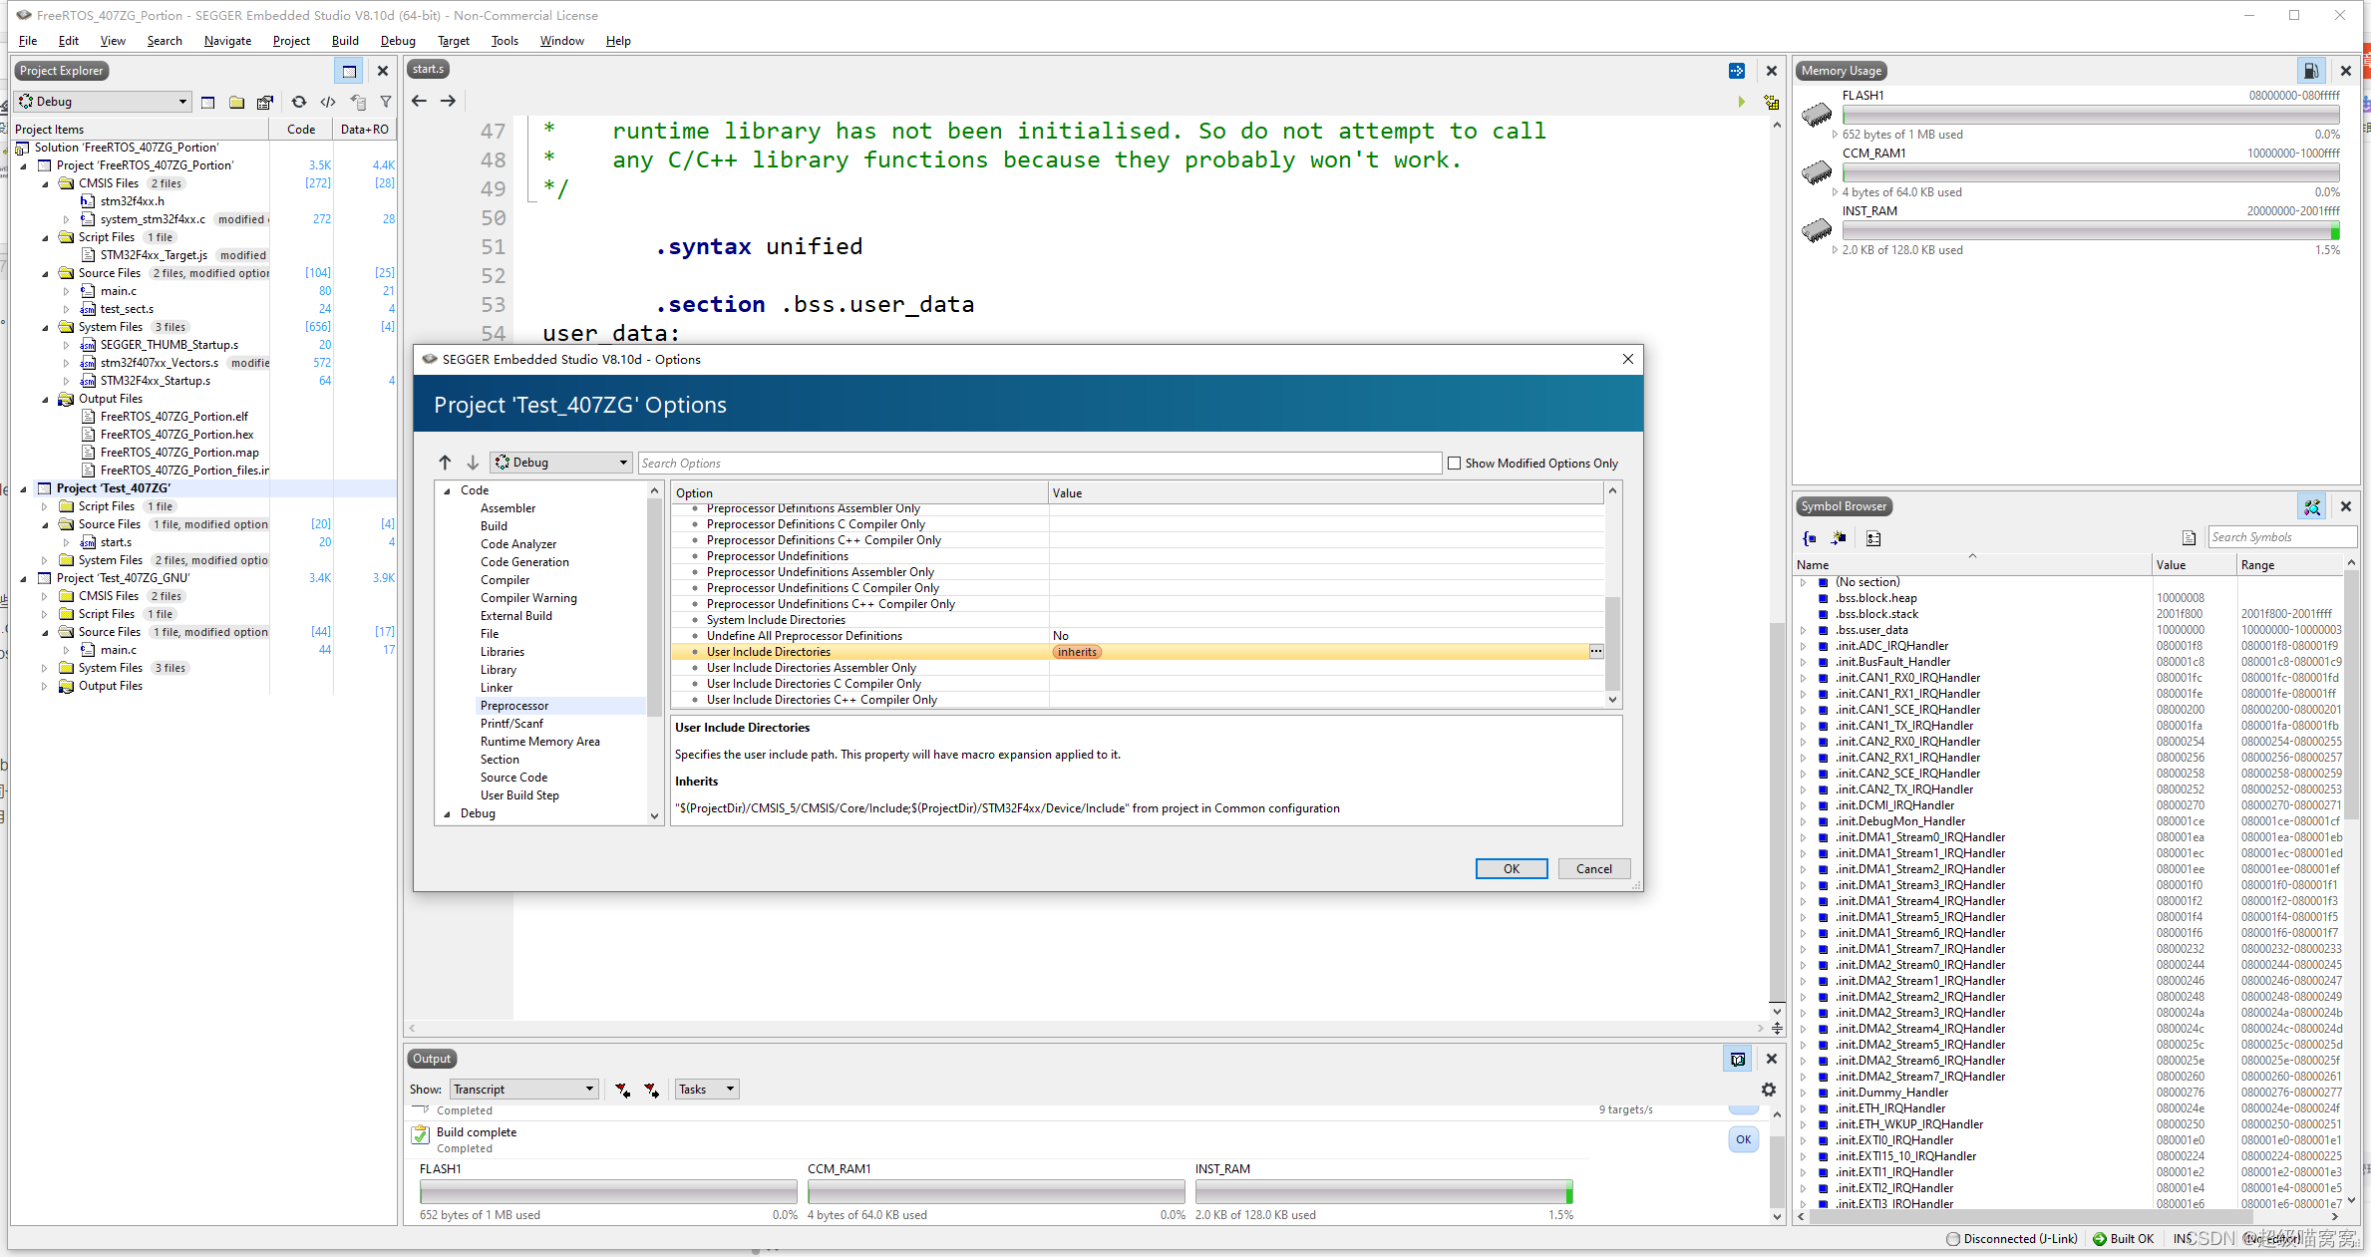Expand the Debug configuration tree node

tap(447, 813)
